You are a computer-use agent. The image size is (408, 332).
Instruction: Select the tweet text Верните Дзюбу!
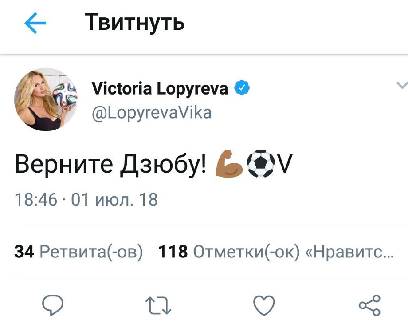[x=111, y=165]
